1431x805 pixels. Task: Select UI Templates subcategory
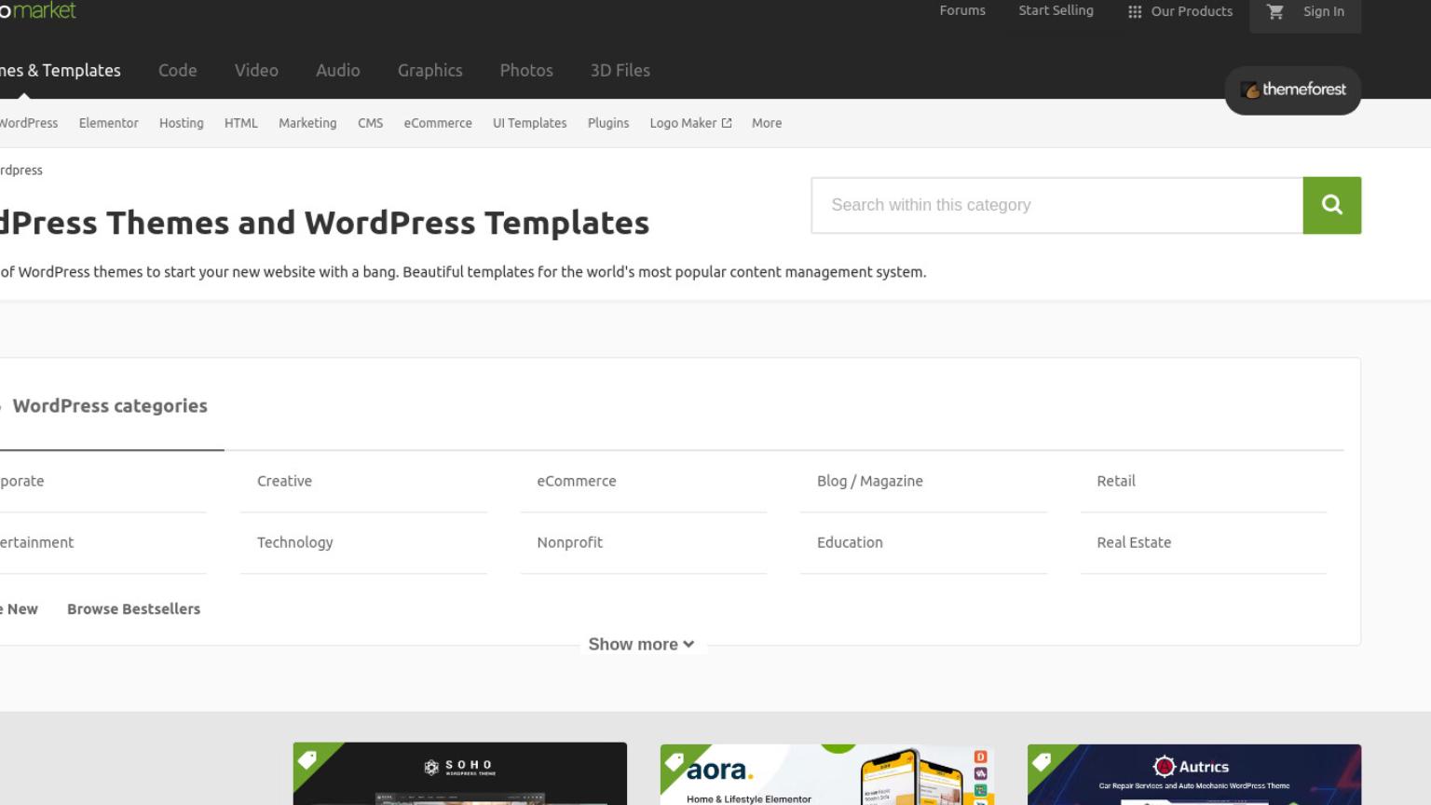(x=530, y=123)
